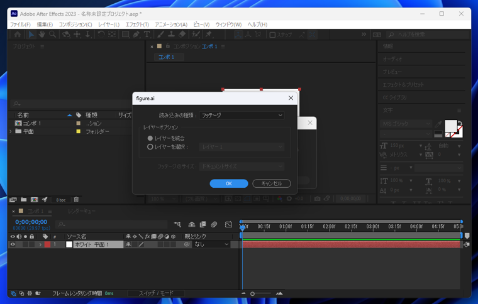Select the レイヤーを統合 radio button
Screen dimensions: 478x304
[x=150, y=138]
